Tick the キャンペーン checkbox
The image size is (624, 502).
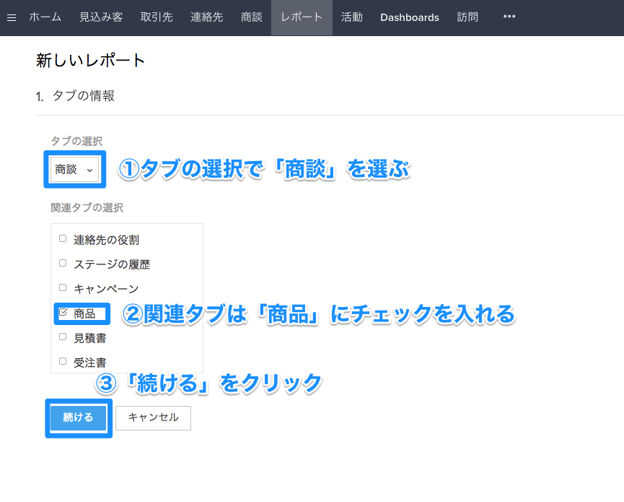(63, 287)
